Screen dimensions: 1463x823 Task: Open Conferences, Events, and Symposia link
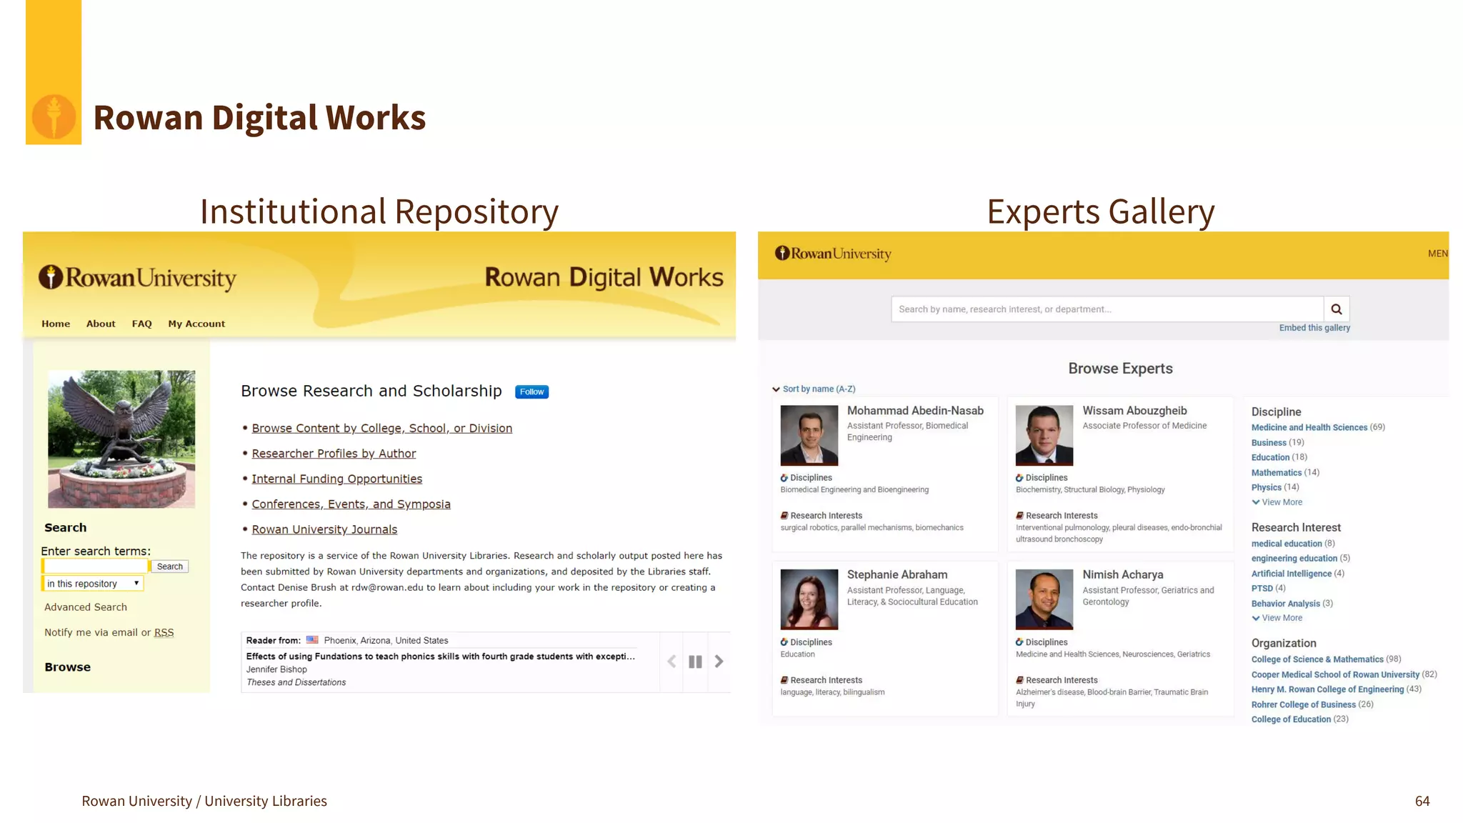click(x=351, y=504)
